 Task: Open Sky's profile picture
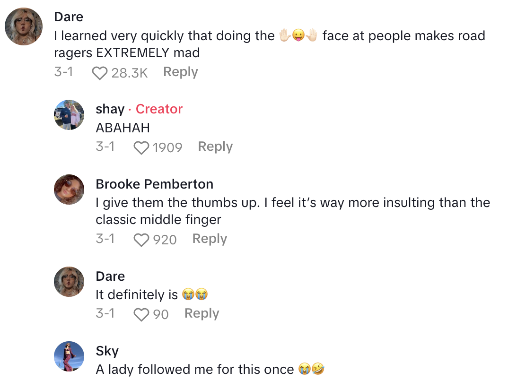pos(69,356)
